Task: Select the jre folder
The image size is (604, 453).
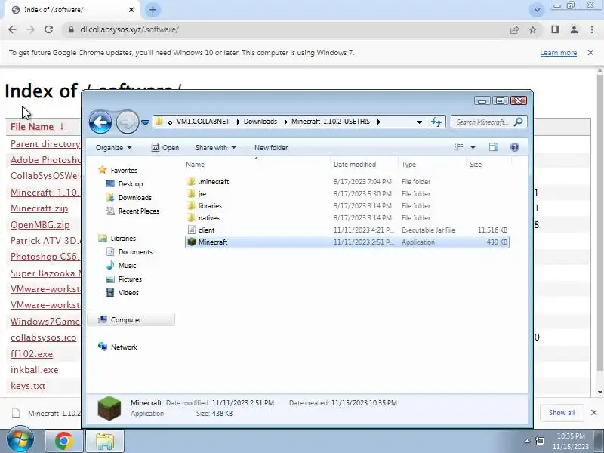Action: pos(347,194)
